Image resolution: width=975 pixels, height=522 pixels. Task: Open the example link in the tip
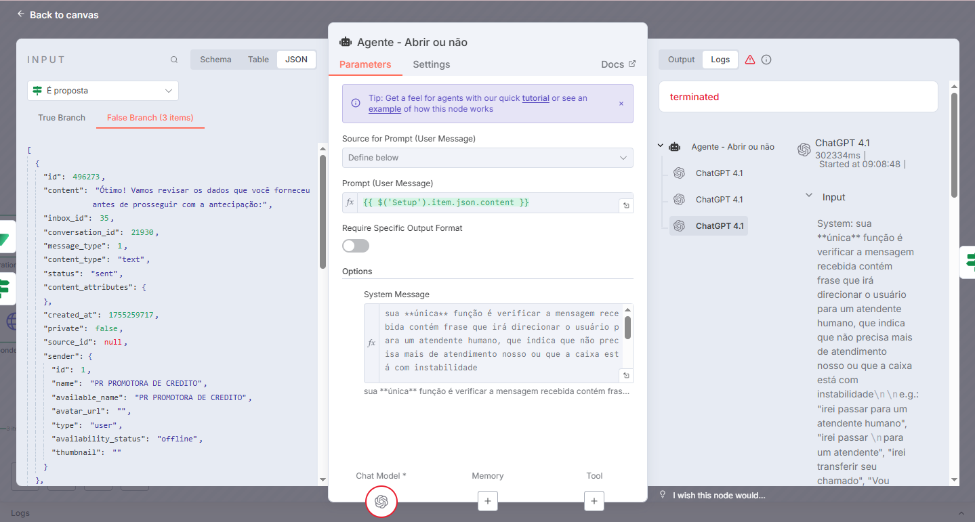[385, 109]
